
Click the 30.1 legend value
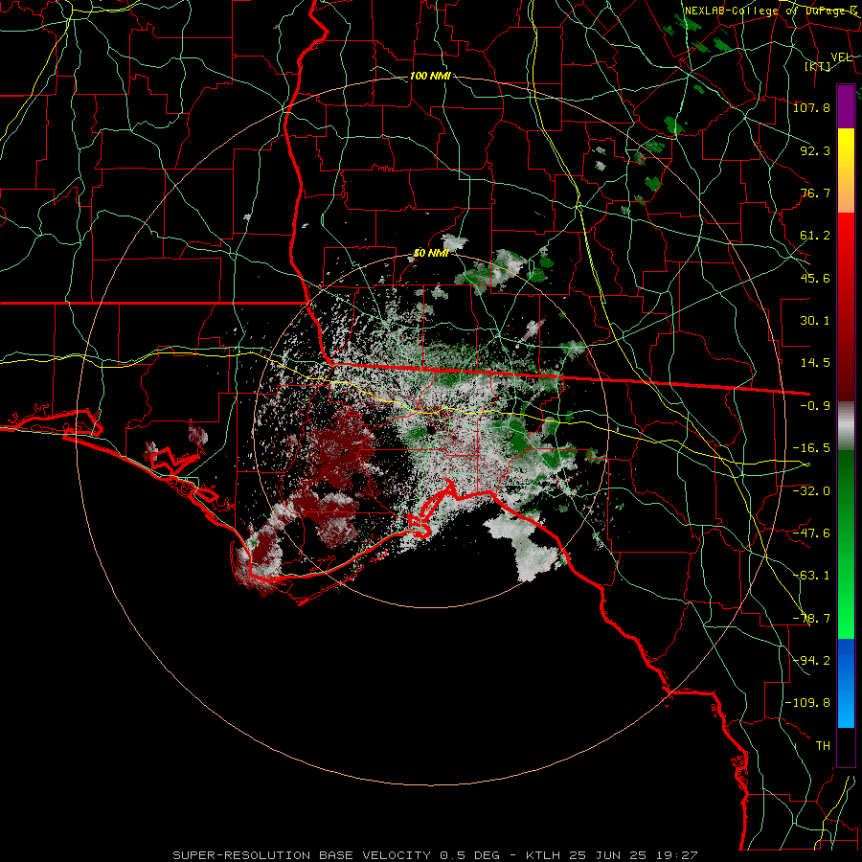click(815, 321)
